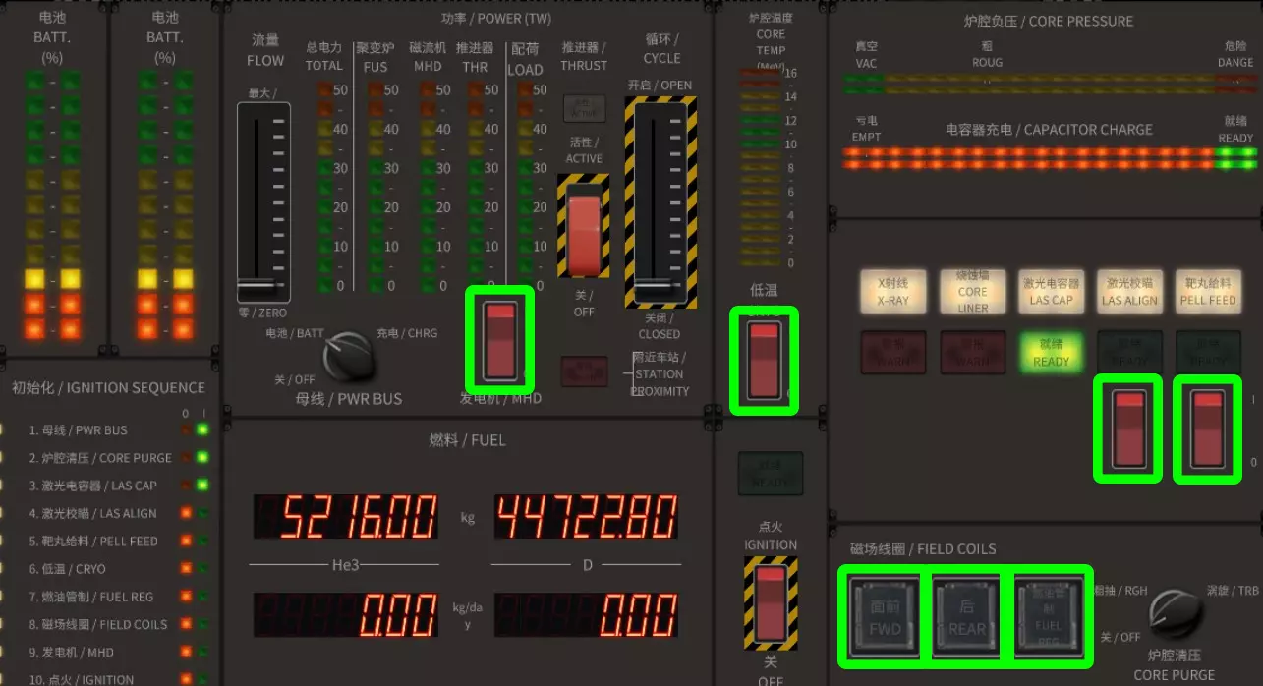Screen dimensions: 1263x686
Task: Push the PELL FEED lit button
Action: pos(1208,292)
